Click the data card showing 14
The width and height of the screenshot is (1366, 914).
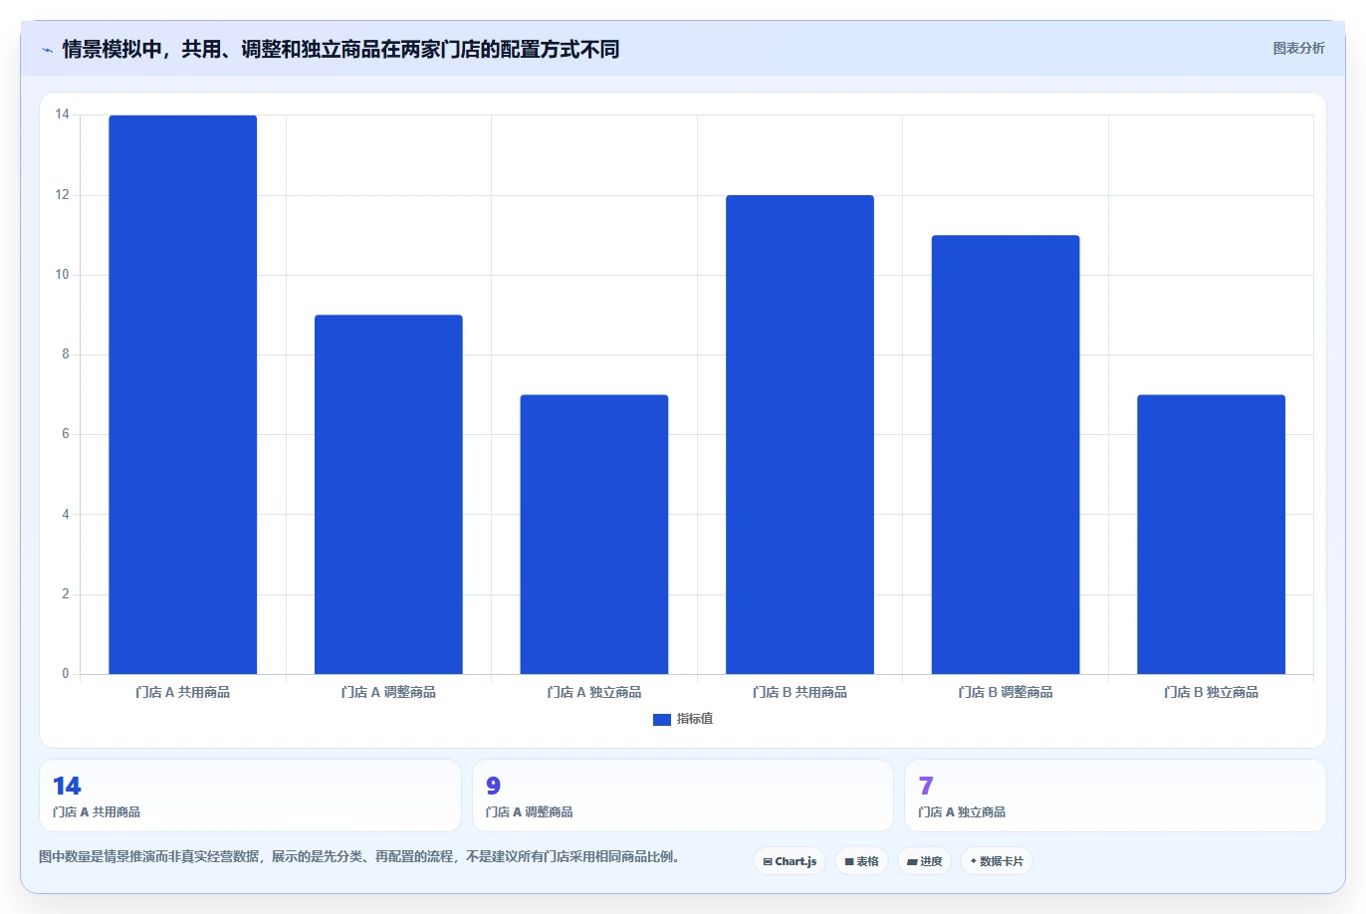coord(250,796)
